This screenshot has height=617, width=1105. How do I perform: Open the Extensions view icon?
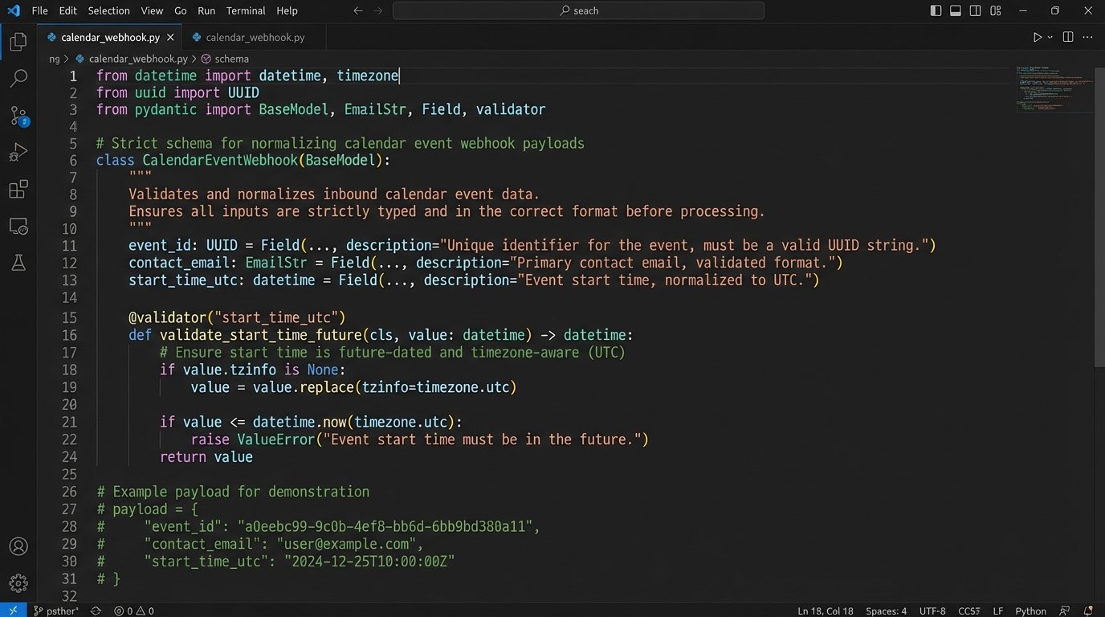(18, 189)
